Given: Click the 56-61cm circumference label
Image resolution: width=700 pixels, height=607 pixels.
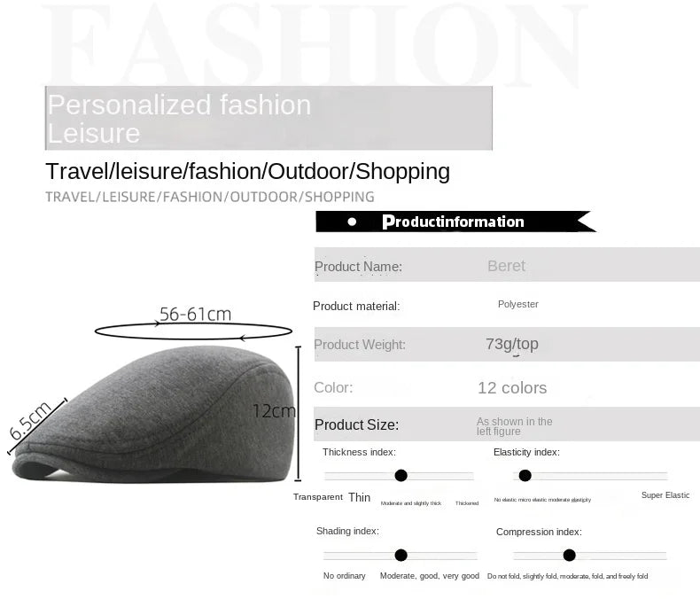Looking at the screenshot, I should [x=195, y=314].
